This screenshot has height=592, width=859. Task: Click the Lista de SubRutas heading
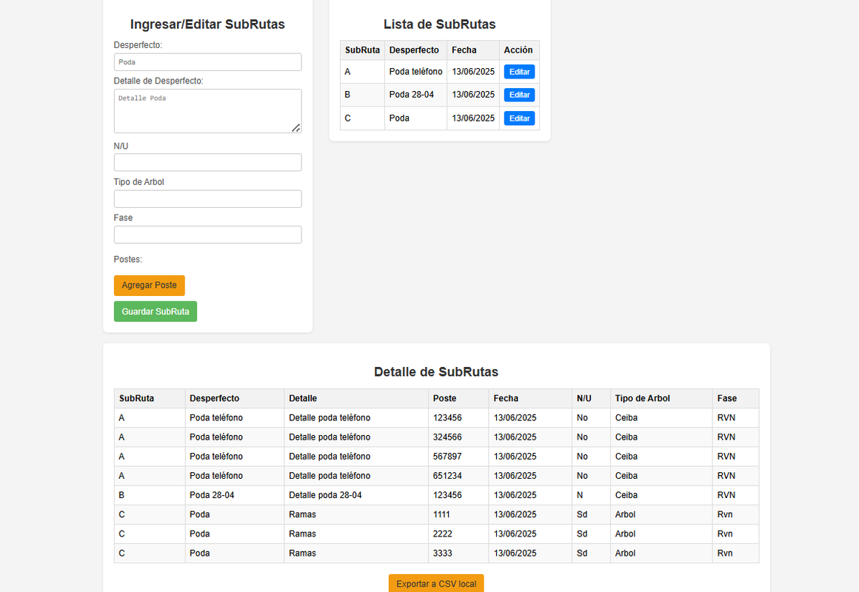click(439, 24)
